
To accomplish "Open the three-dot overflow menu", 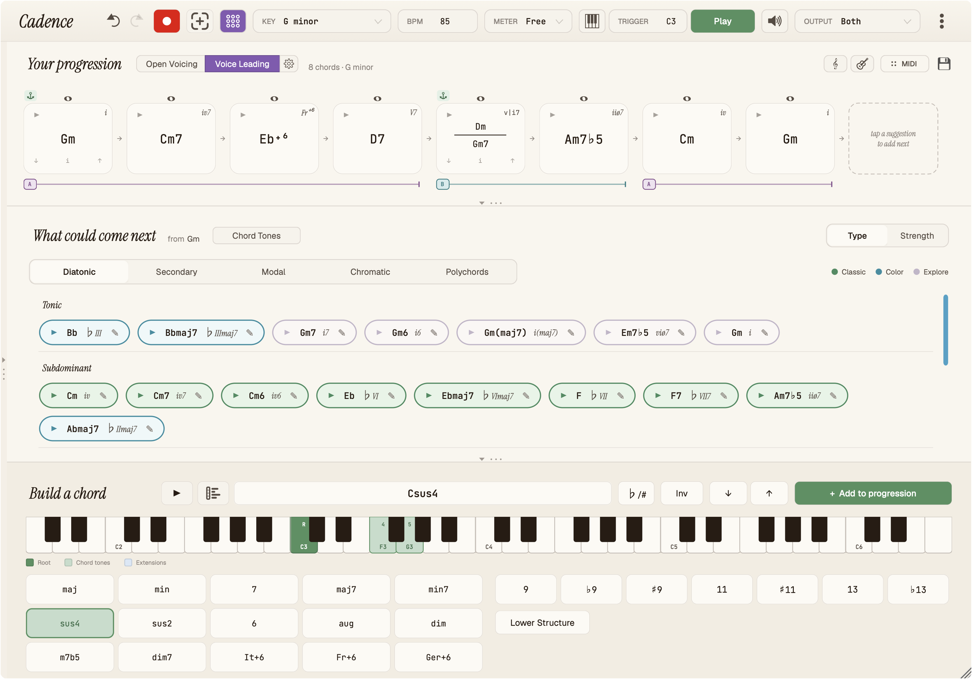I will click(x=941, y=21).
